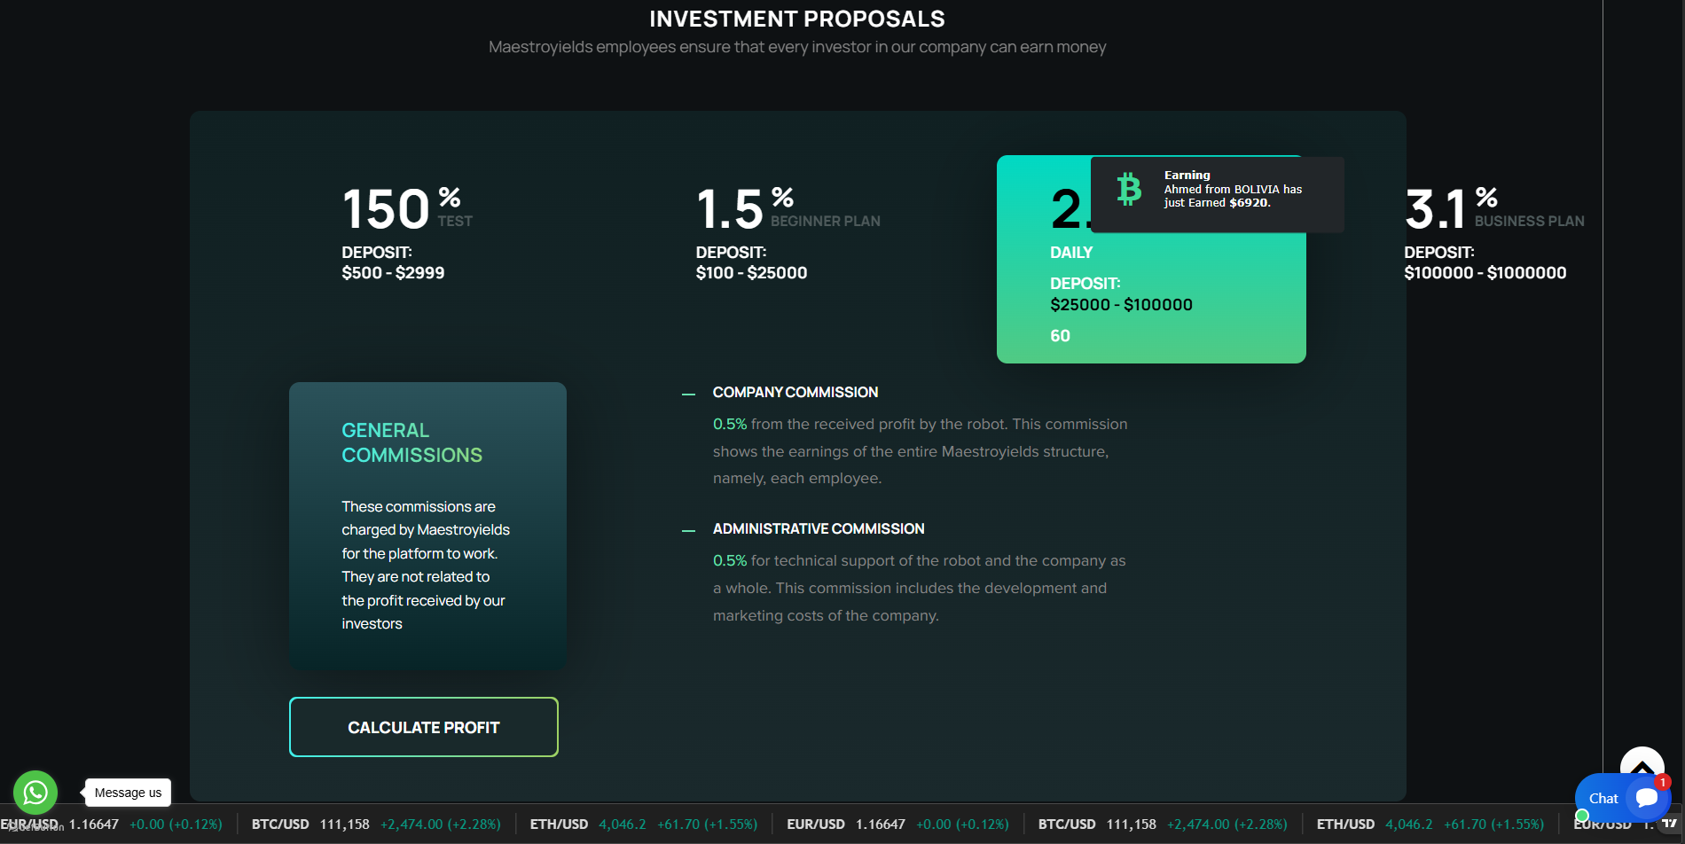Click the second EUR/USD ticker quote

click(897, 824)
